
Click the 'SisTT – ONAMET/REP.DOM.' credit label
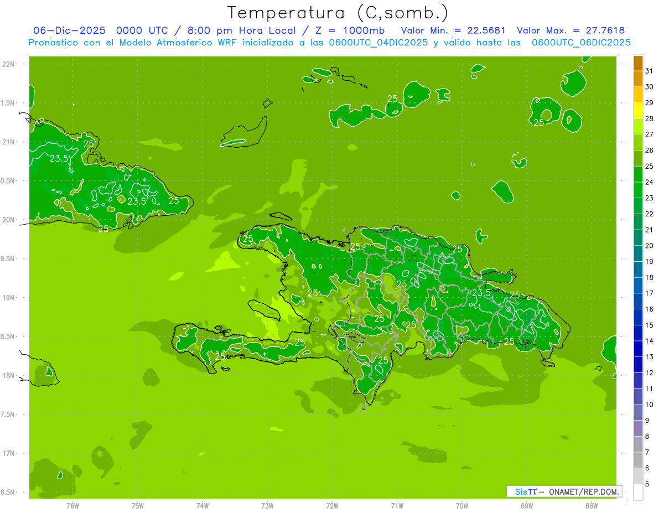pyautogui.click(x=564, y=491)
